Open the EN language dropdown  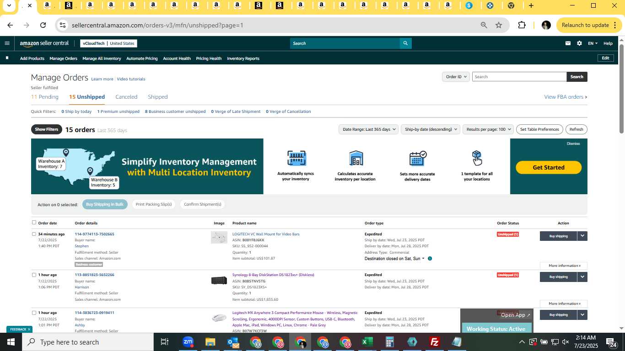593,43
